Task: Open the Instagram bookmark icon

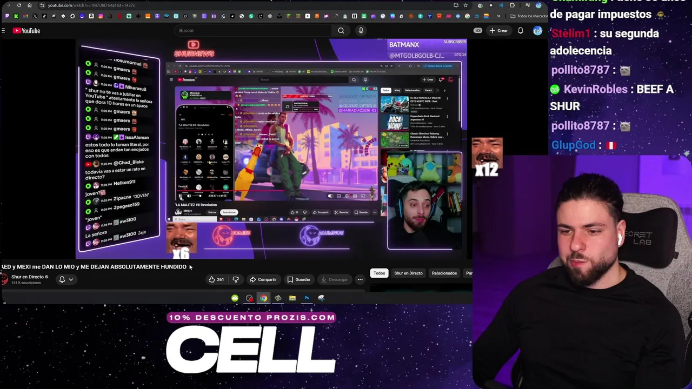Action: coord(101,16)
